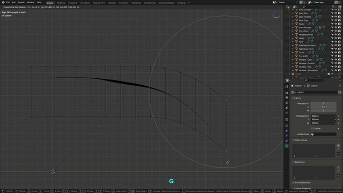Screen dimensions: 343x193
Task: Hide Roof in viewport via eye icon
Action: click(336, 42)
